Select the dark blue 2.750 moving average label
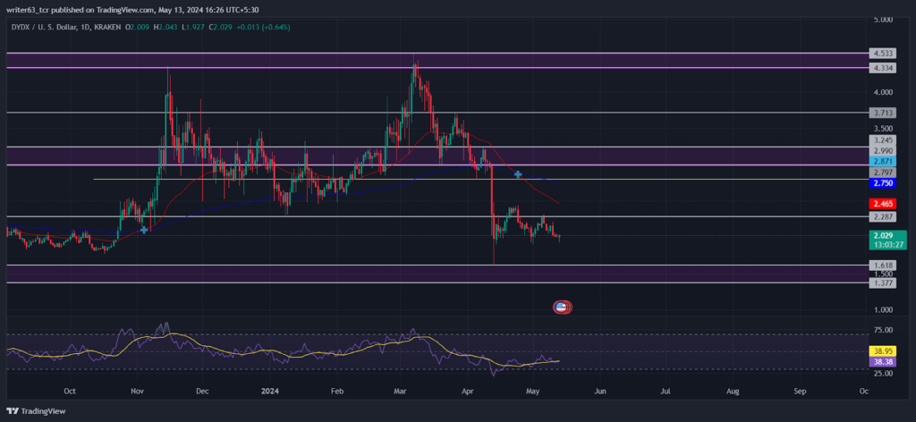Viewport: 916px width, 422px height. pyautogui.click(x=881, y=183)
